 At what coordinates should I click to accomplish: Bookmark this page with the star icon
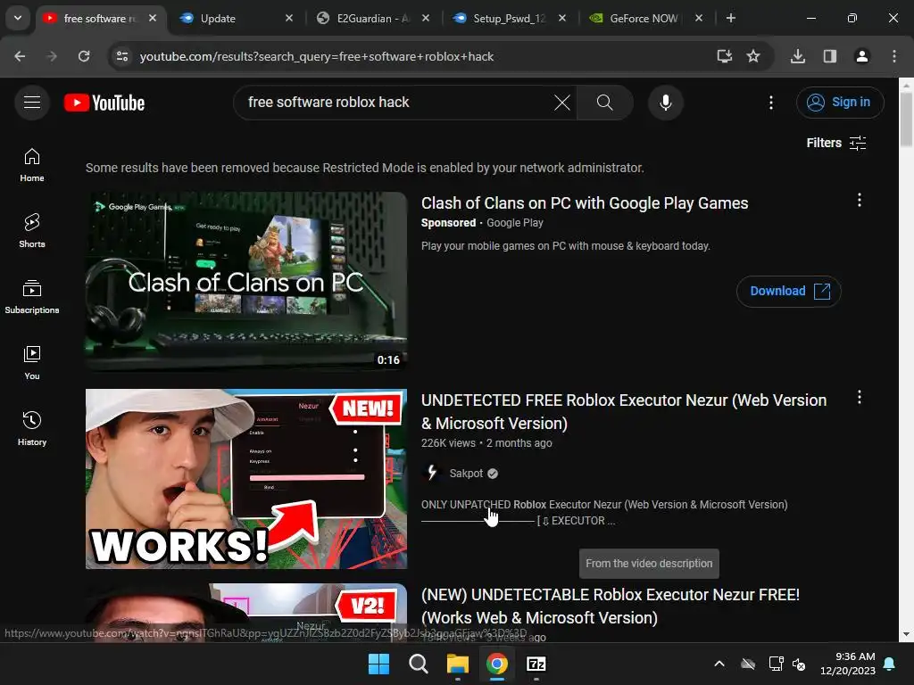pos(753,56)
